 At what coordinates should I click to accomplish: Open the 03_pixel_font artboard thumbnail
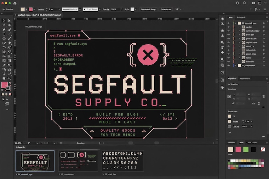pyautogui.click(x=123, y=161)
